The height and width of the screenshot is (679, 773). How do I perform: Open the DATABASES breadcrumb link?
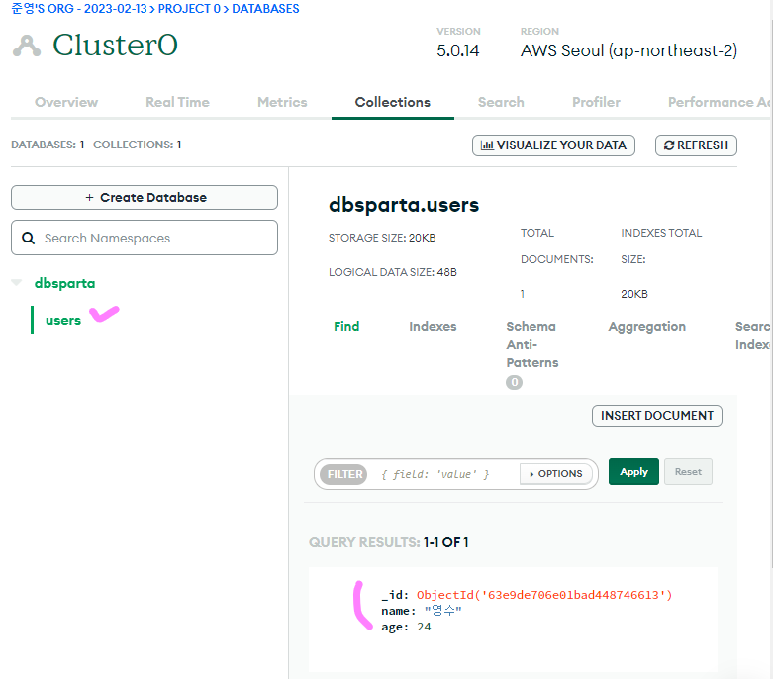coord(265,9)
